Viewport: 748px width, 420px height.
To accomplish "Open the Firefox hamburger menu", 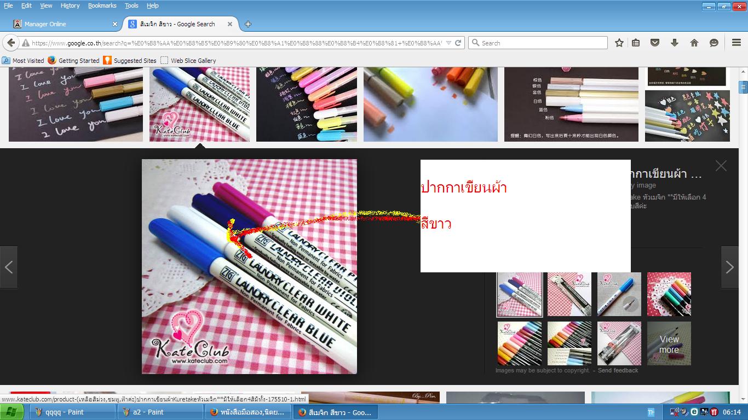I will [x=737, y=43].
